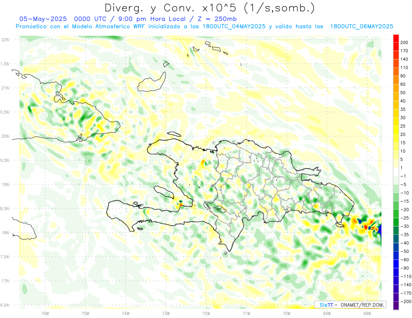Click the '76W' longitude label

pyautogui.click(x=45, y=313)
